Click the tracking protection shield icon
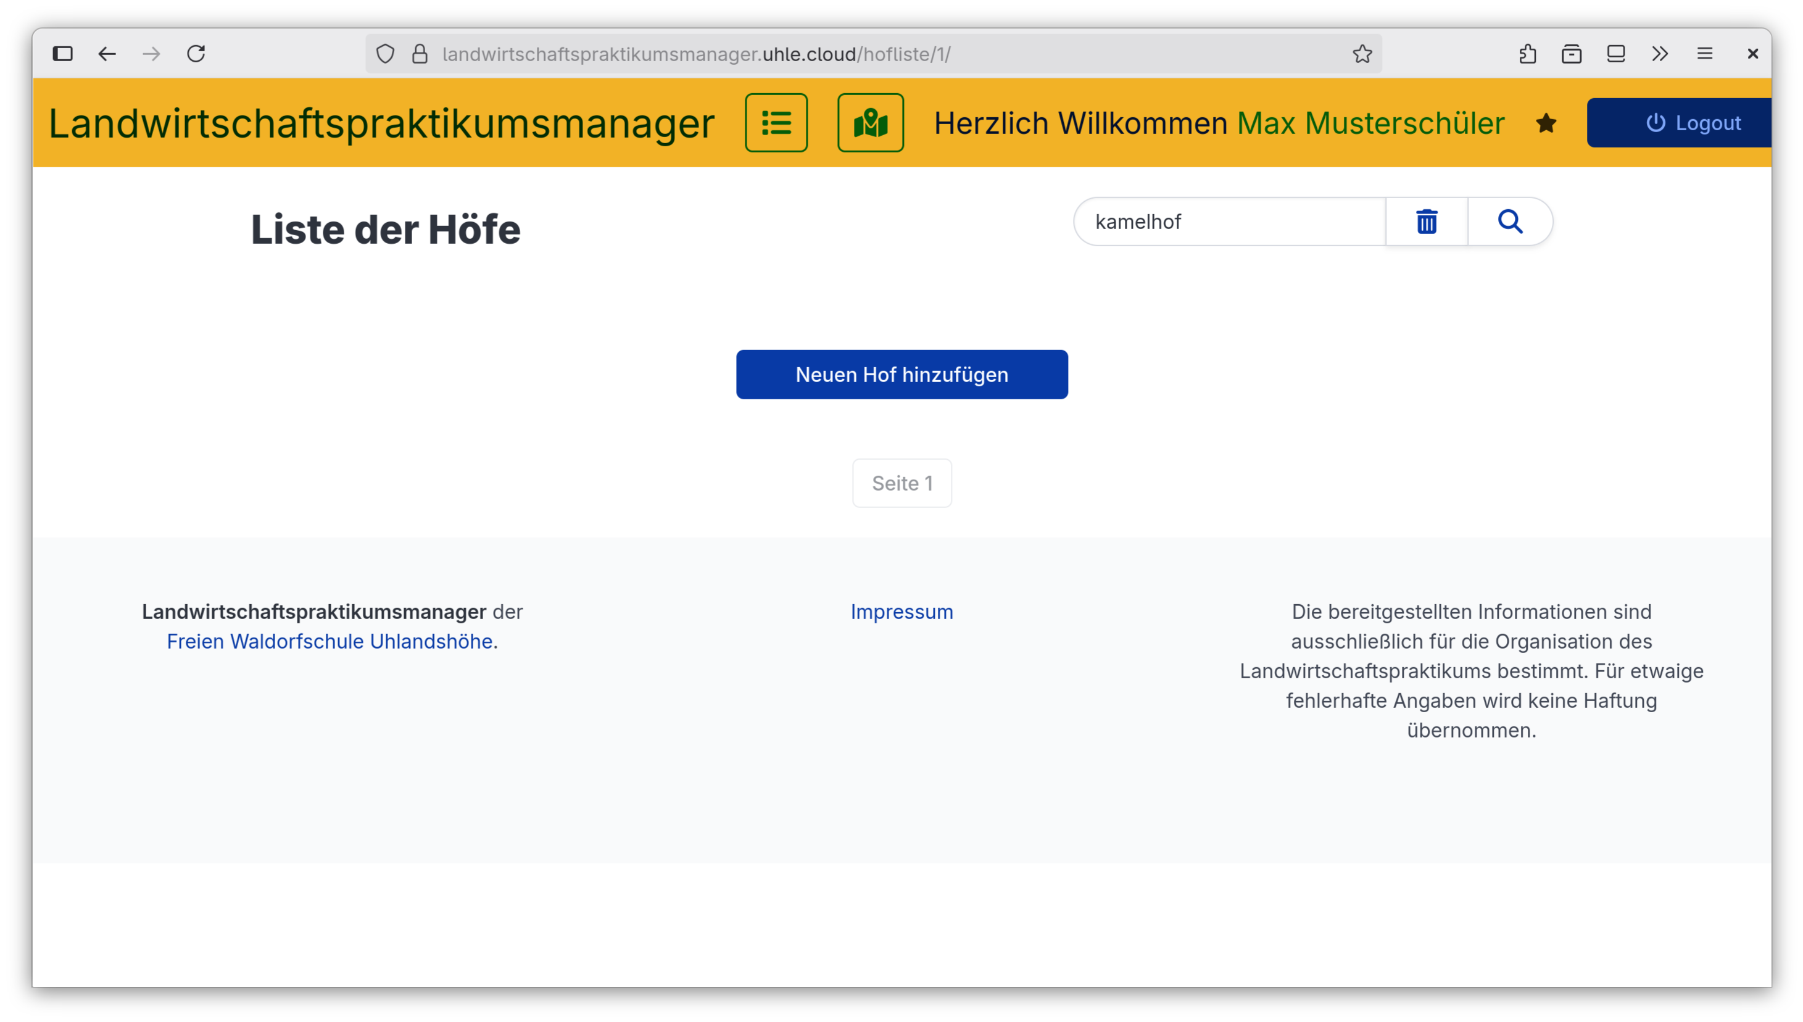The width and height of the screenshot is (1803, 1022). click(x=384, y=53)
